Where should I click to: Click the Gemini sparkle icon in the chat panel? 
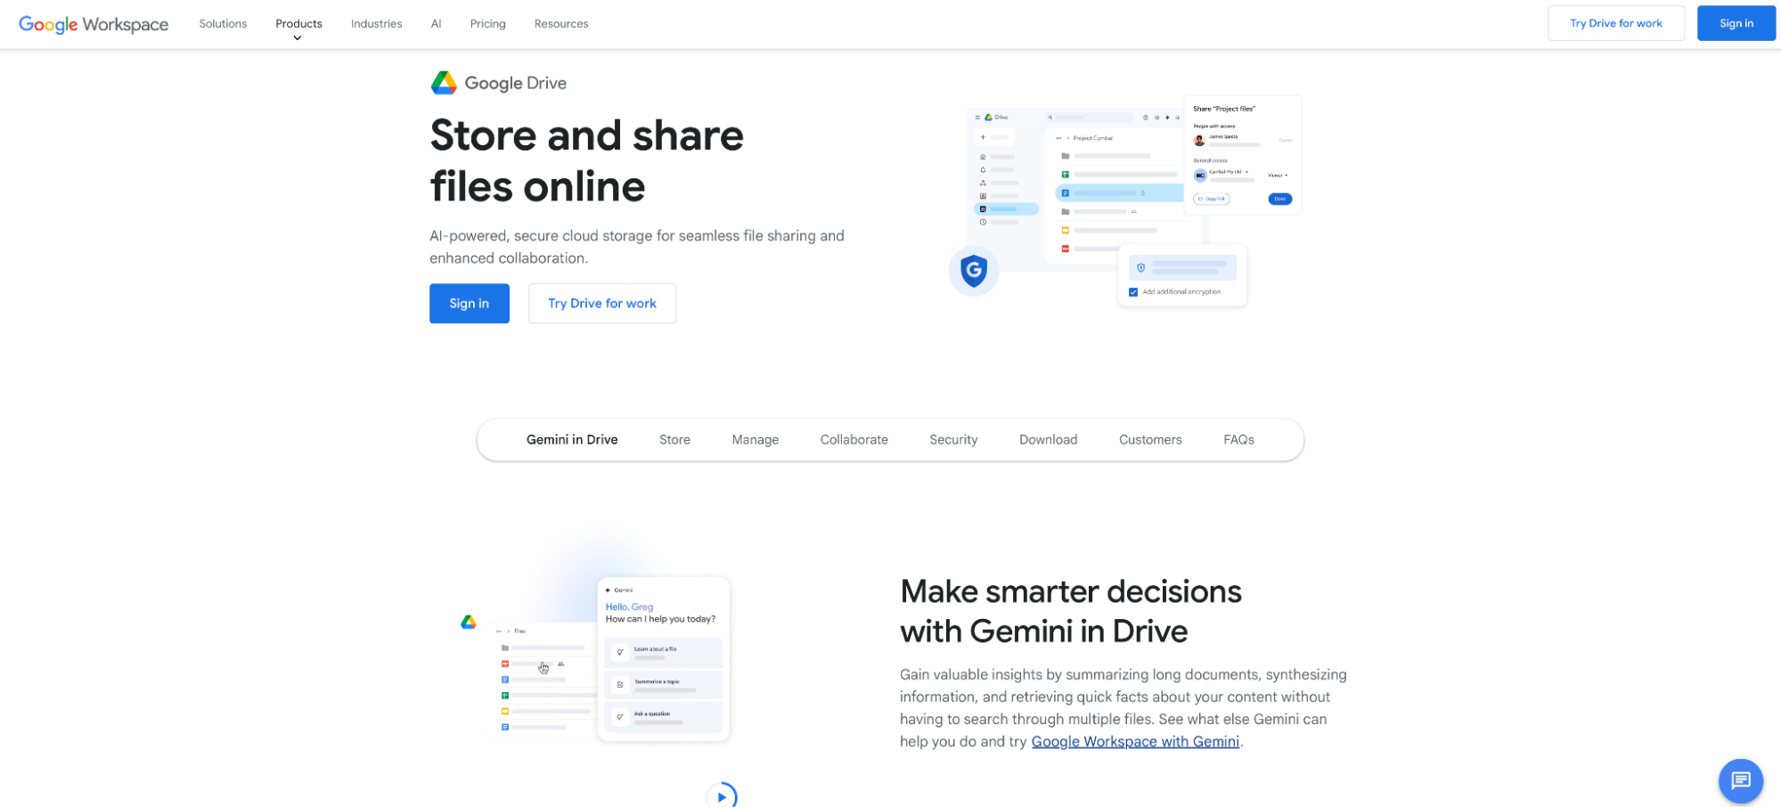(x=608, y=591)
